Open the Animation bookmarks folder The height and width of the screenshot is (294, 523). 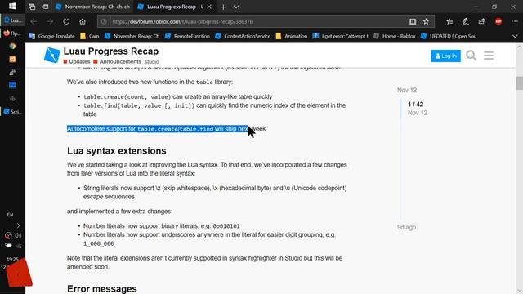click(292, 36)
